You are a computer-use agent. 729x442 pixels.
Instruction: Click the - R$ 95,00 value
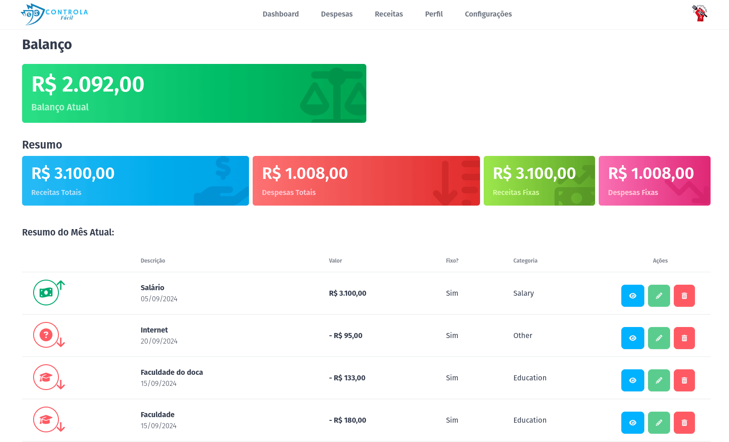346,336
